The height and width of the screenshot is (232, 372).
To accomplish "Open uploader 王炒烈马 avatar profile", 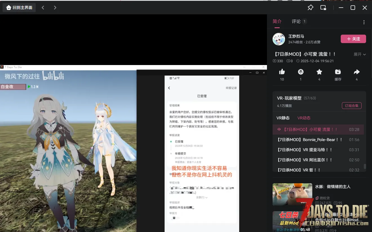I will point(279,39).
